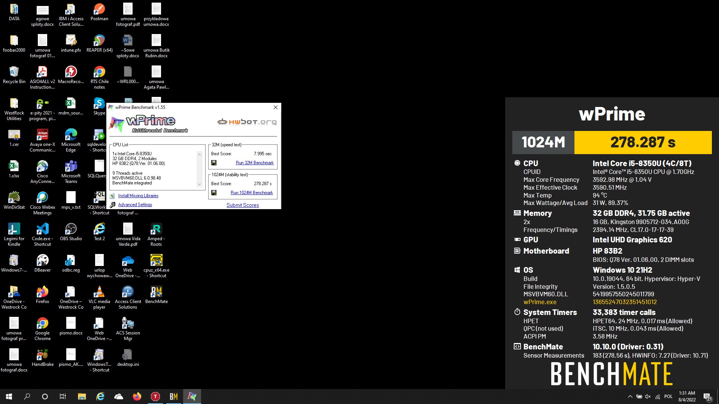719x404 pixels.
Task: Click the save icon next to 1024M benchmark
Action: [214, 193]
